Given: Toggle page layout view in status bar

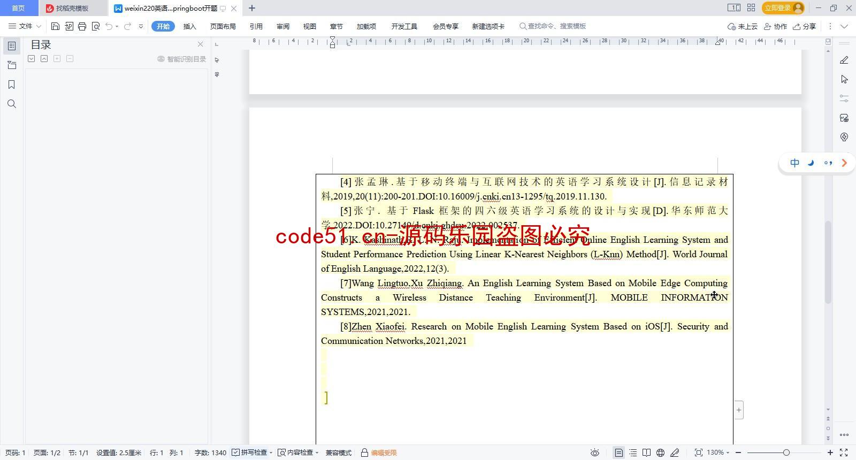Looking at the screenshot, I should 619,453.
